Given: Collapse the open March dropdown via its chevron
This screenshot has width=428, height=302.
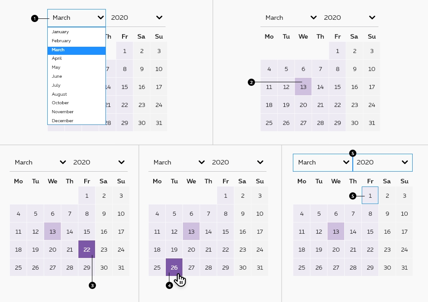Looking at the screenshot, I should (100, 18).
